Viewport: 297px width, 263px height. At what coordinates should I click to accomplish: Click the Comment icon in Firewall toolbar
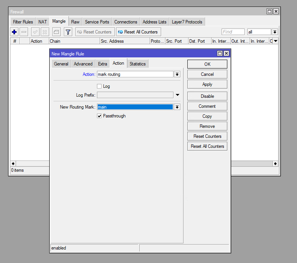point(56,32)
